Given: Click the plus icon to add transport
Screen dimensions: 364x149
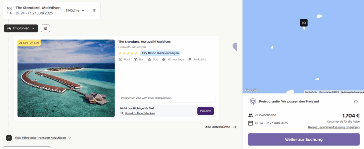Looking at the screenshot, I should [x=9, y=138].
